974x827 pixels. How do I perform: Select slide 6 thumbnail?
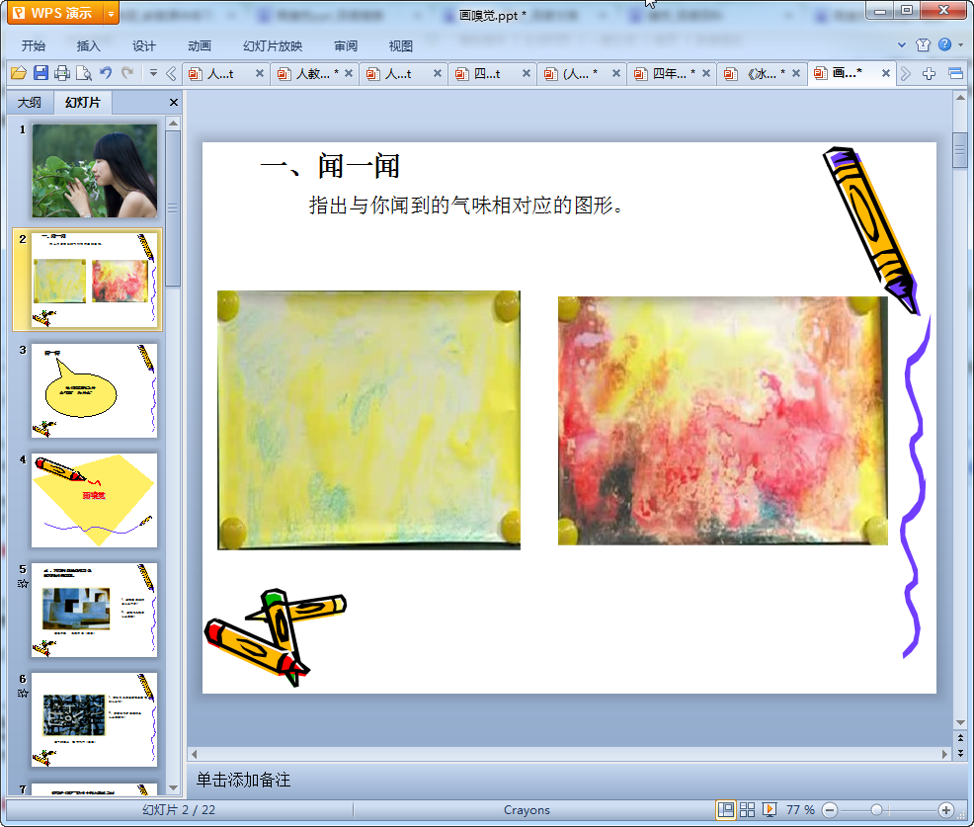(95, 719)
